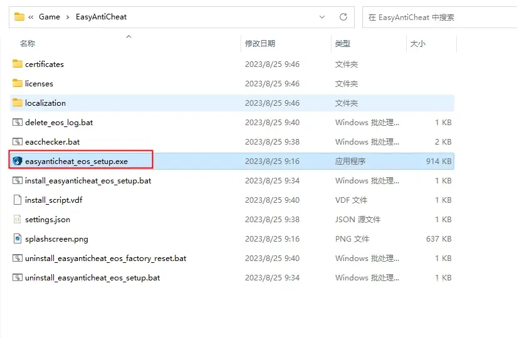
Task: Refresh the current folder view
Action: 343,17
